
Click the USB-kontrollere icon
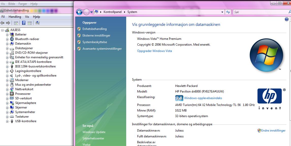[x=12, y=121]
